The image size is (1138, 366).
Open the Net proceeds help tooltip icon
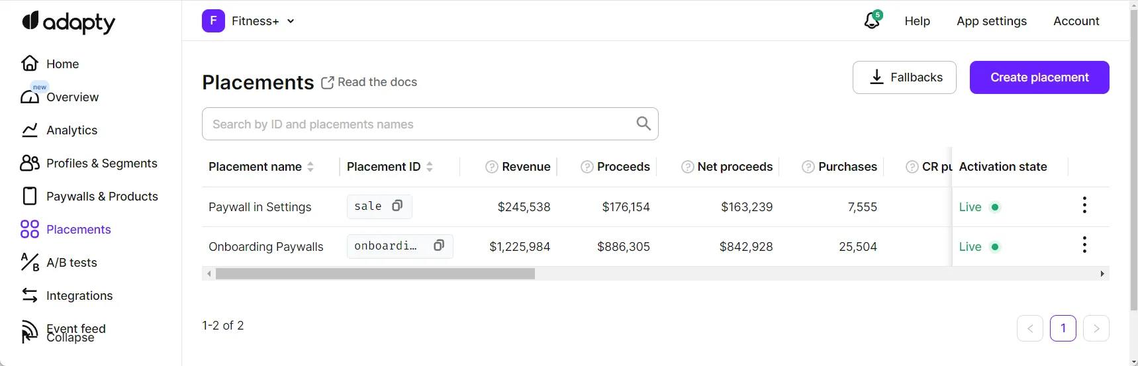click(687, 167)
